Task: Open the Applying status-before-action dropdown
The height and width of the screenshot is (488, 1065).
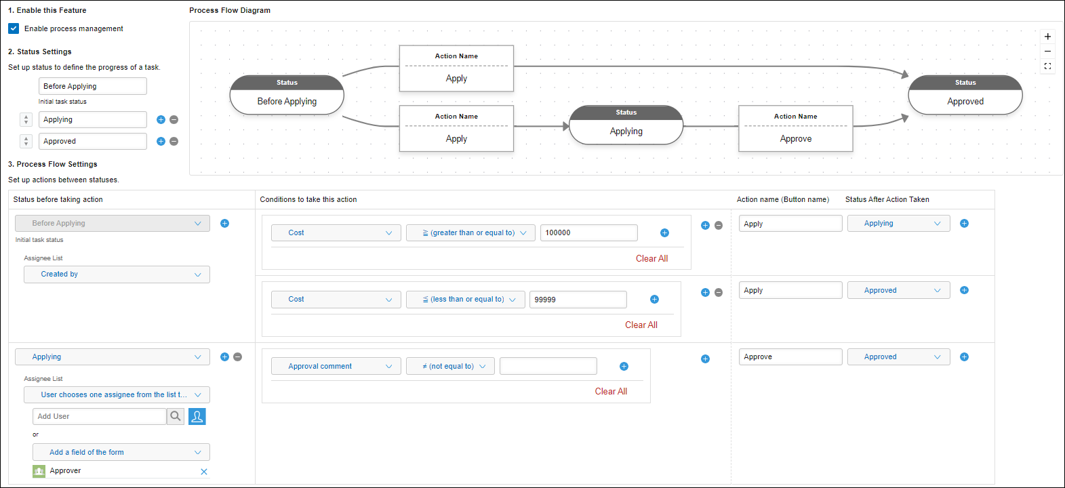Action: click(x=113, y=357)
